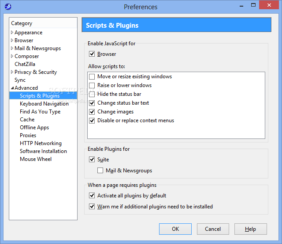Viewport: 282px width, 244px height.
Task: Check Raise or lower windows option
Action: [x=92, y=85]
